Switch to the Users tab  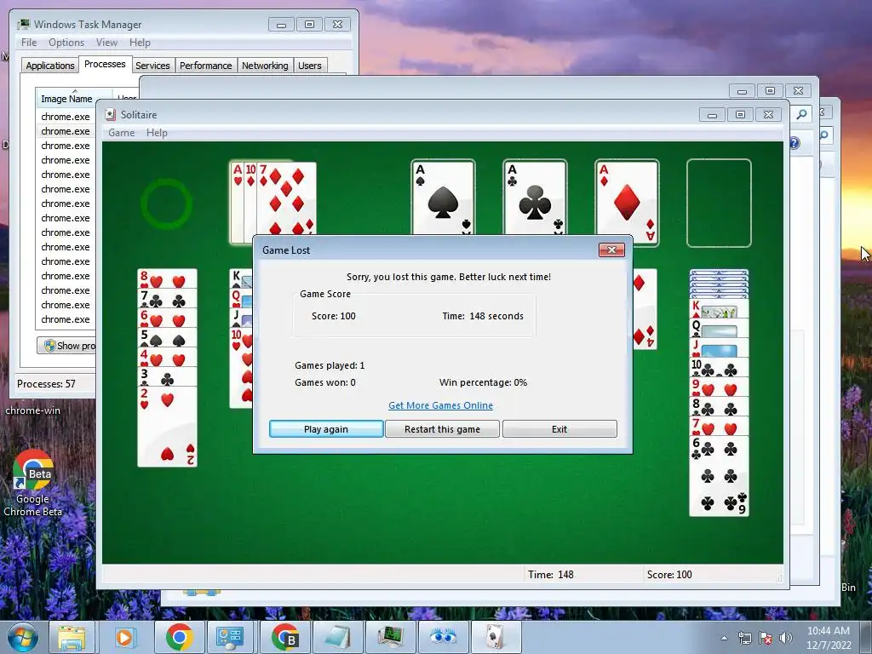click(310, 66)
